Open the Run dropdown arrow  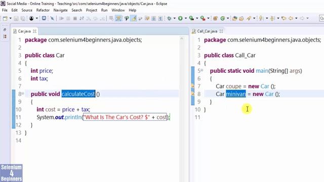(186, 18)
